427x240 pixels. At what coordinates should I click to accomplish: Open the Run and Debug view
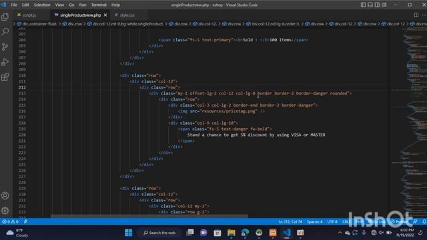[x=5, y=62]
